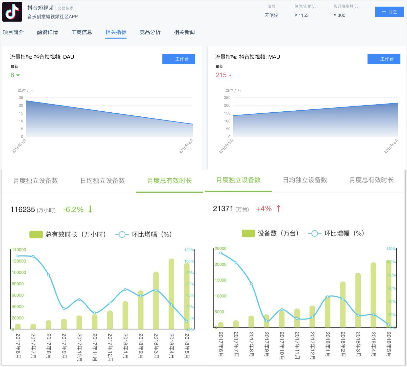Select left panel 日均独立设备数 tab

103,181
